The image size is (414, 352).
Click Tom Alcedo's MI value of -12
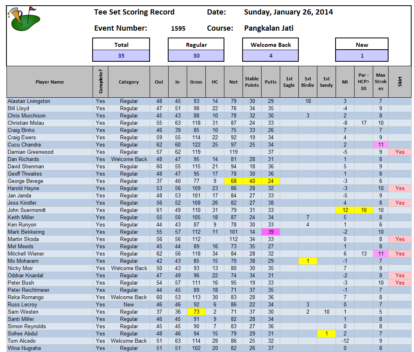[345, 341]
